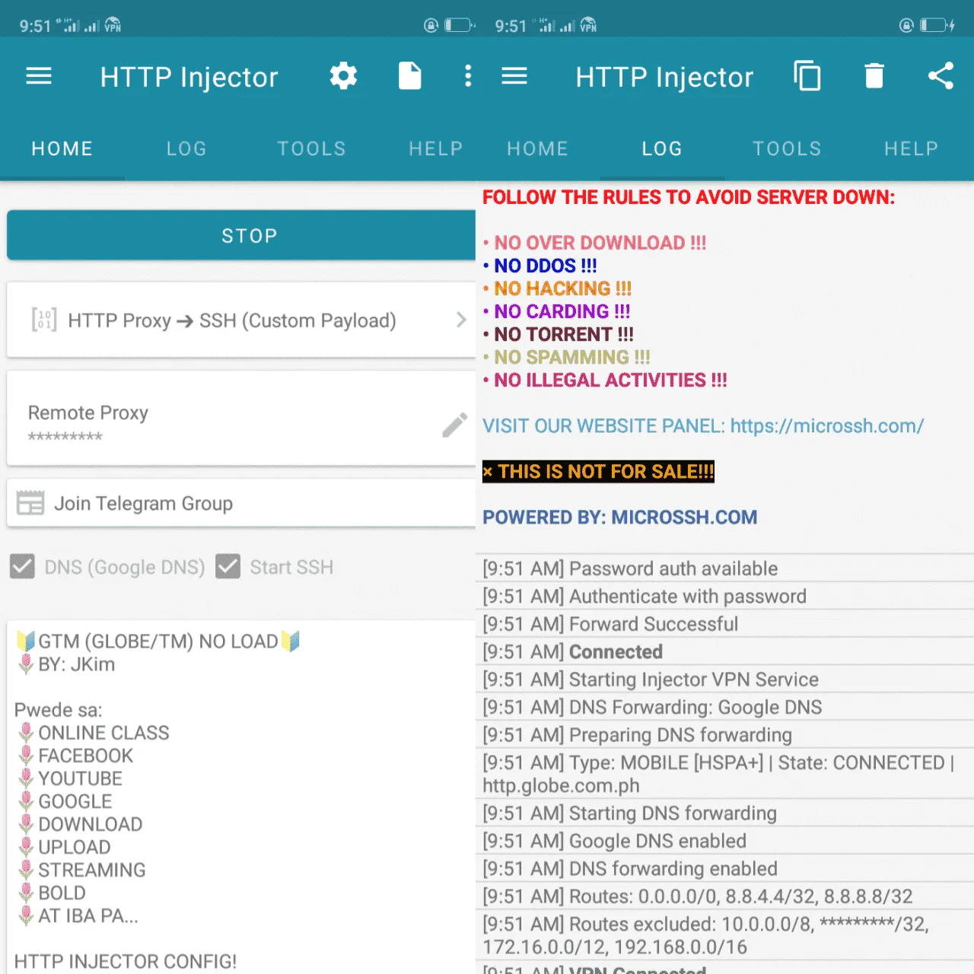Click the 'BY: JKim' text
This screenshot has width=974, height=974.
point(67,664)
